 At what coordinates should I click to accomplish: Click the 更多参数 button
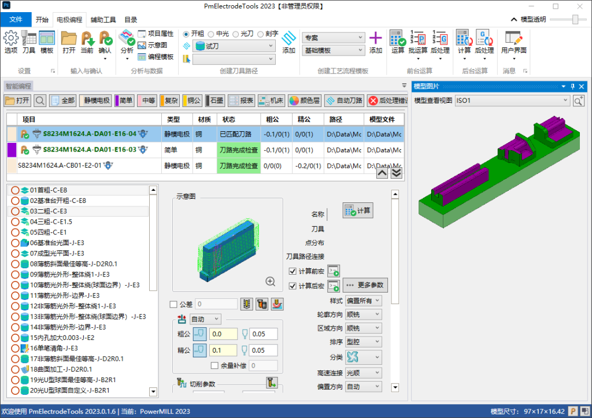point(365,285)
